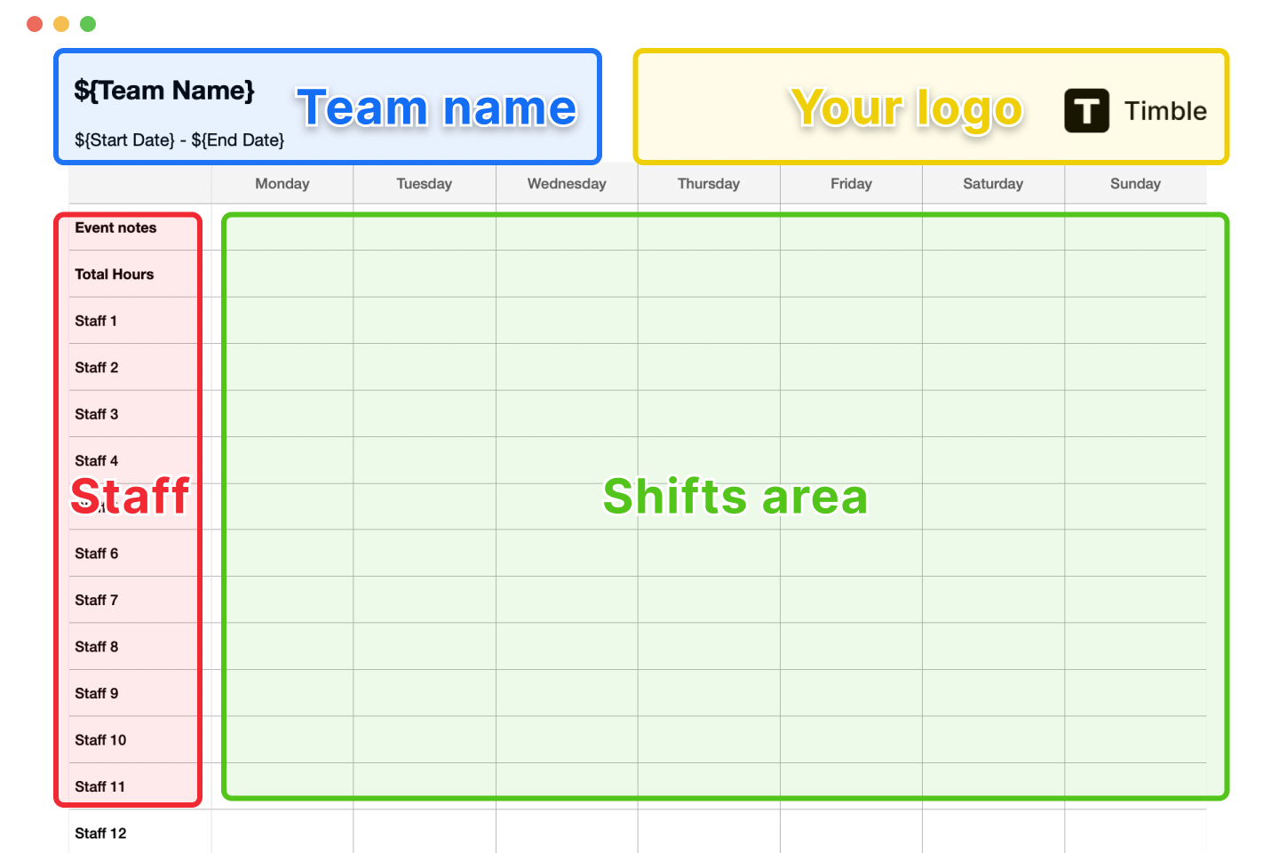1279x853 pixels.
Task: Click the Total Hours row label
Action: 115,275
